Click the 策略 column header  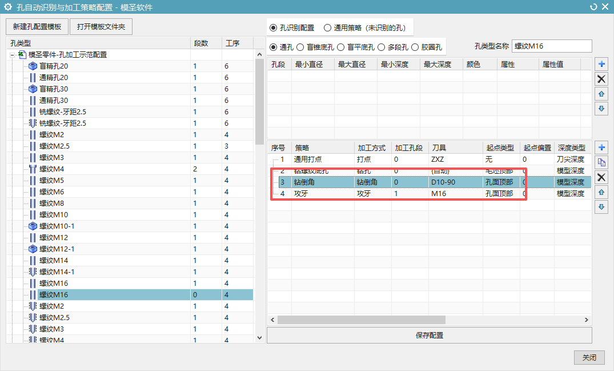[323, 147]
